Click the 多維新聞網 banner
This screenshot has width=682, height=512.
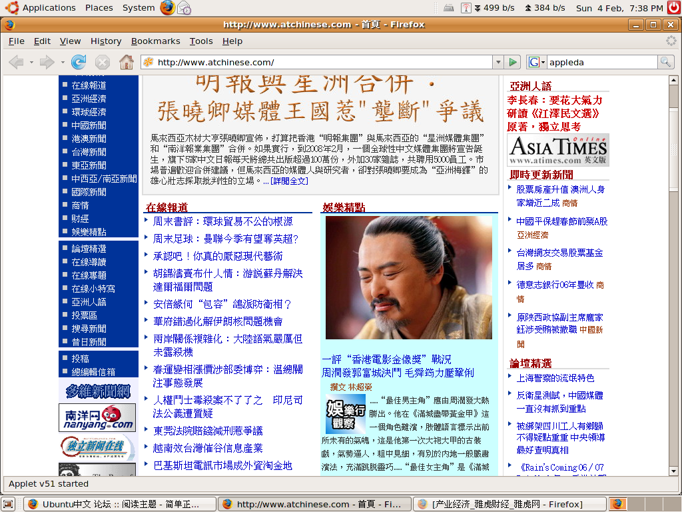[x=99, y=391]
